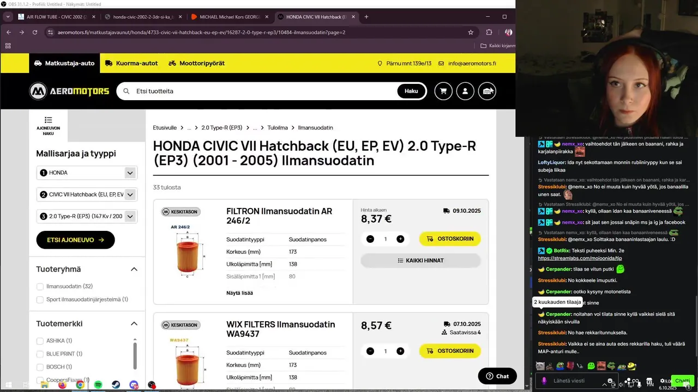698x392 pixels.
Task: Open the shopping cart icon in header
Action: click(443, 91)
